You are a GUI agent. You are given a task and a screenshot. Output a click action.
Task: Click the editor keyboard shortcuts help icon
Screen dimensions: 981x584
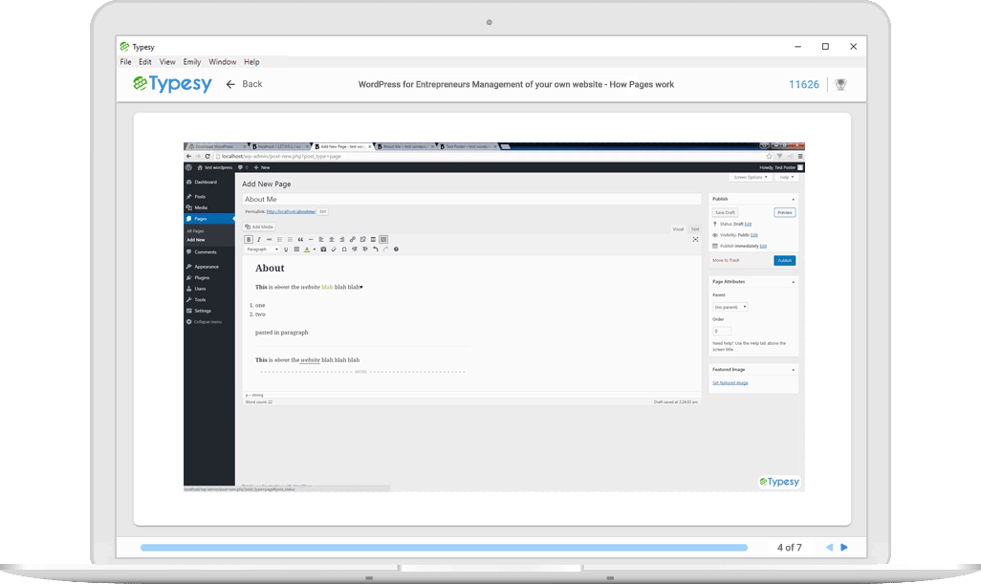(396, 249)
